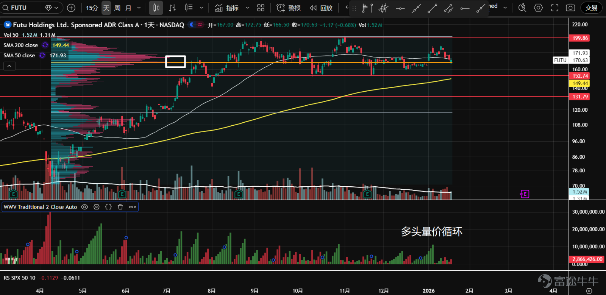Switch to the 月 monthly timeframe
606x295 pixels.
pyautogui.click(x=128, y=8)
